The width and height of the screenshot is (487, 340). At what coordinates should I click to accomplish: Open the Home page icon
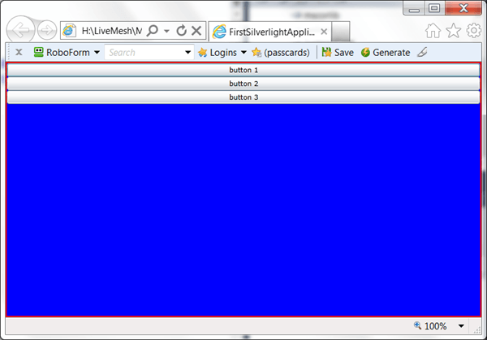(433, 31)
